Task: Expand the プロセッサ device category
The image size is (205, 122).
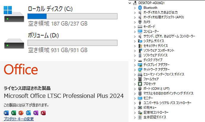Action: tap(135, 84)
